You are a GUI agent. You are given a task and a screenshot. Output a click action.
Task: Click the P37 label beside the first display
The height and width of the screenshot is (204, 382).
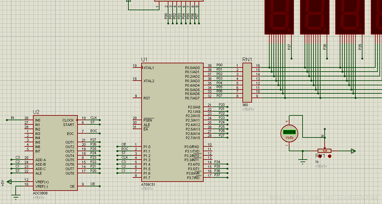289,47
